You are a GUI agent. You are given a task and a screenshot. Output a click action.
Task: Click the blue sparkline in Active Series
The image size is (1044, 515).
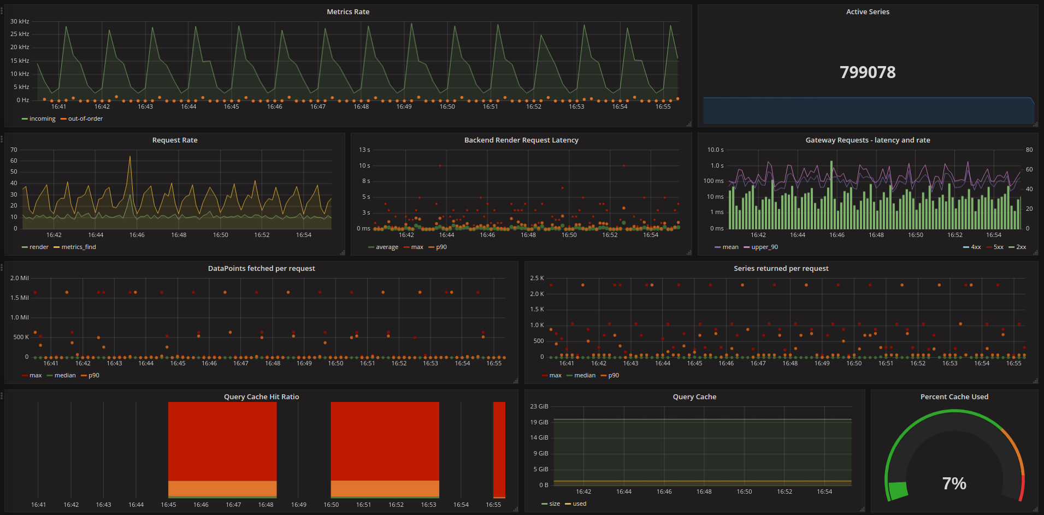(868, 111)
